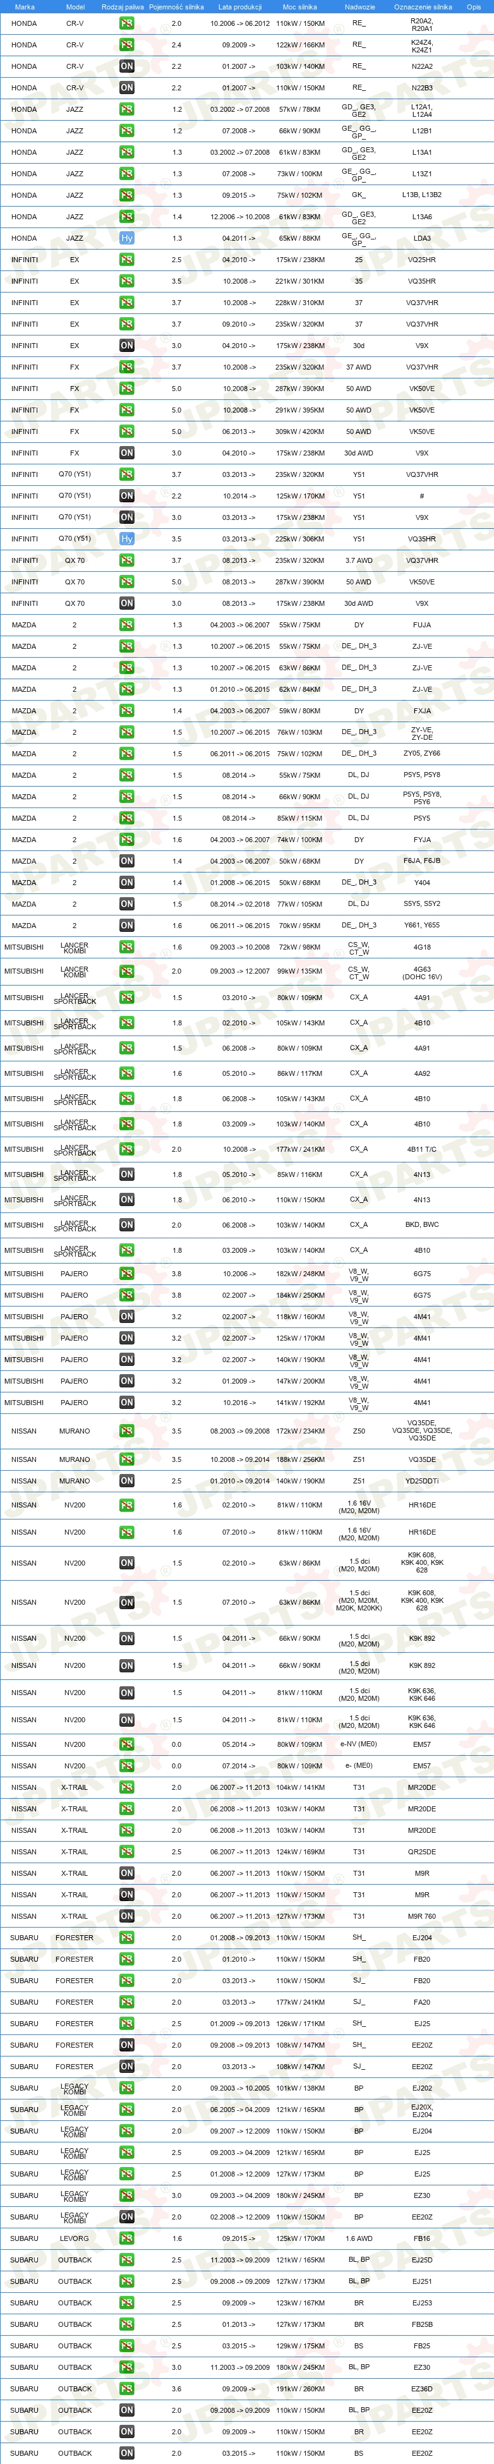The height and width of the screenshot is (2464, 494).
Task: Select engine code cell '4A92'
Action: 421,1073
